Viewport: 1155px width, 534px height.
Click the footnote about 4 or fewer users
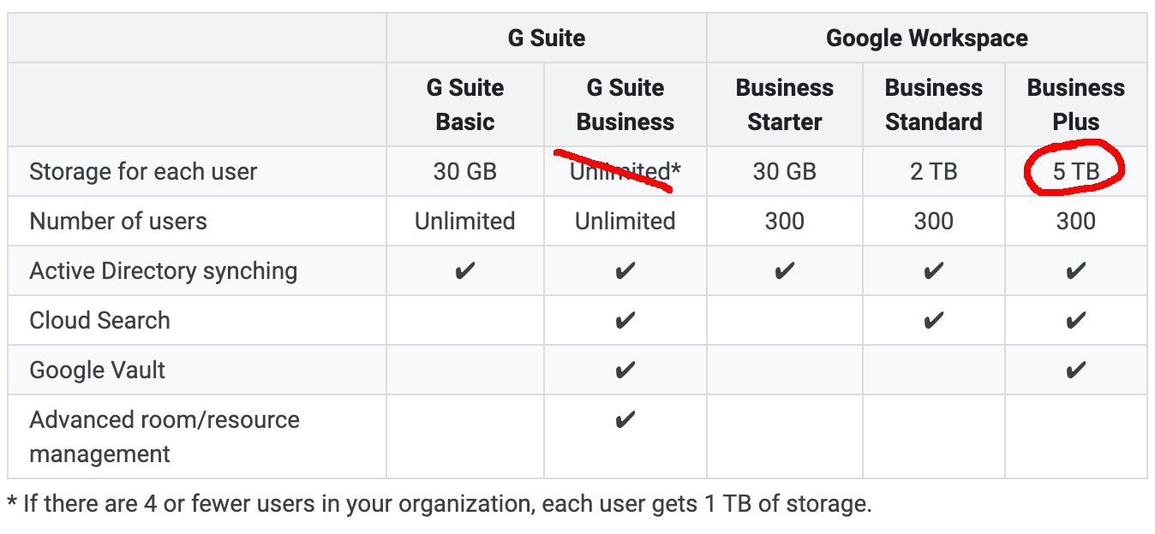(x=439, y=503)
